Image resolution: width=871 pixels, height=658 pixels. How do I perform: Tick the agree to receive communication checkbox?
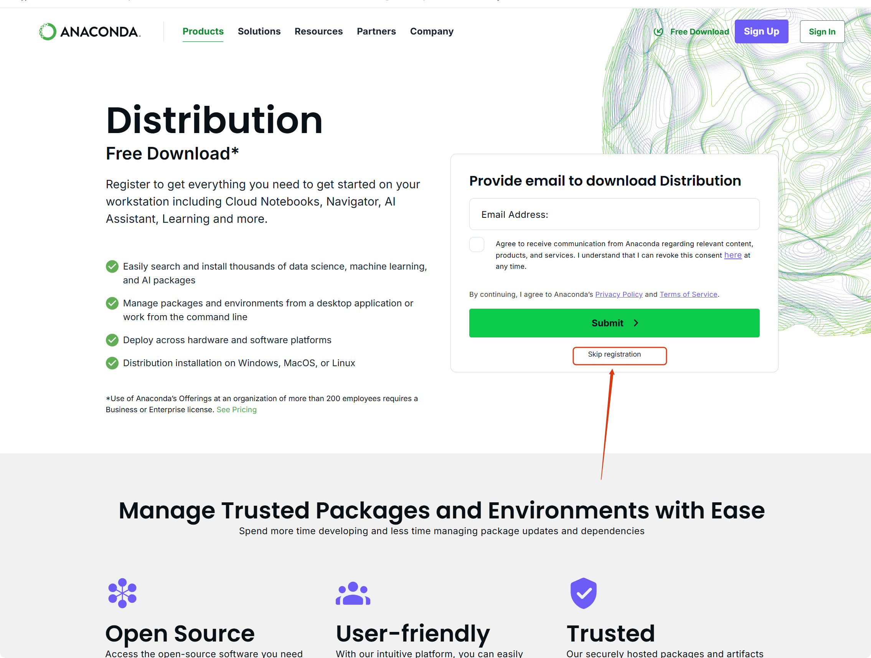coord(477,244)
